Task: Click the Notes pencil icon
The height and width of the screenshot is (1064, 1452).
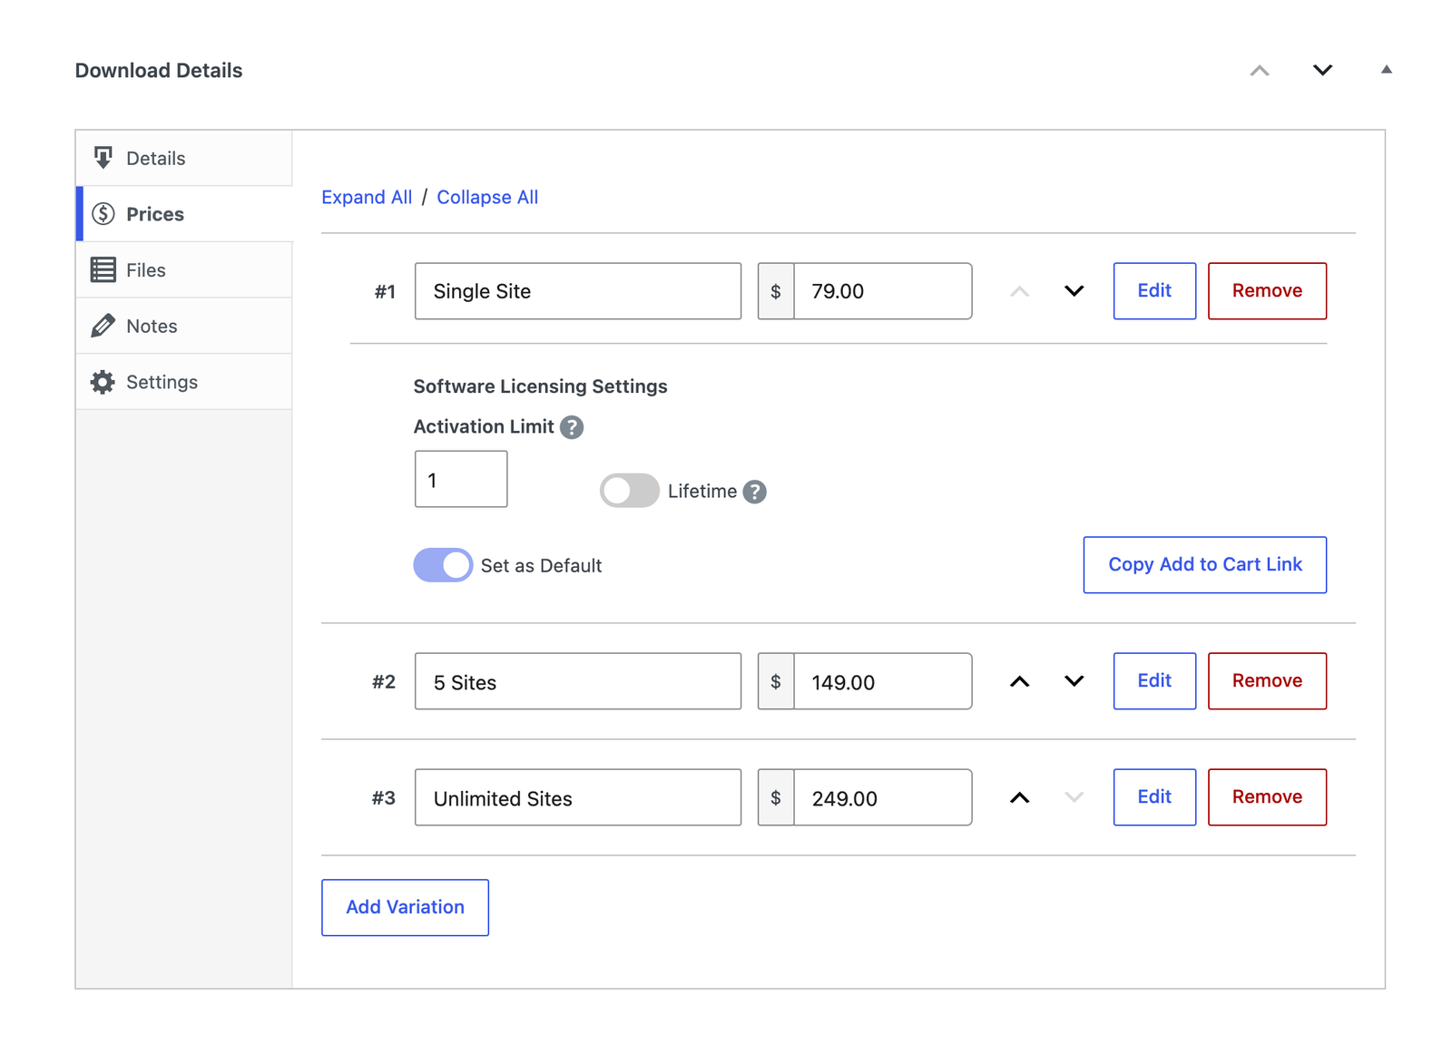Action: click(x=103, y=326)
